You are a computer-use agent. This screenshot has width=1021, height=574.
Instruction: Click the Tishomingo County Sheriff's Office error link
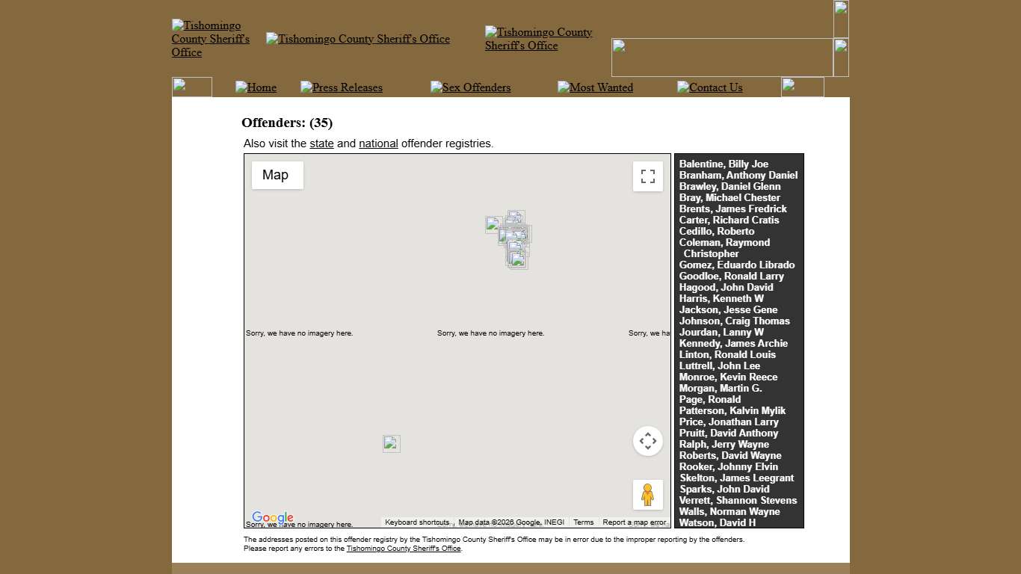tap(404, 548)
